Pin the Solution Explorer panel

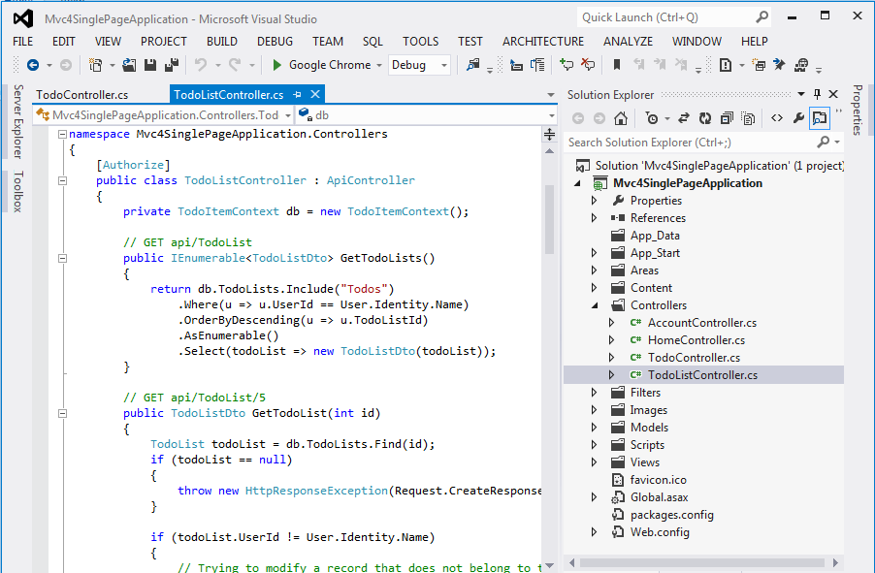[x=817, y=94]
